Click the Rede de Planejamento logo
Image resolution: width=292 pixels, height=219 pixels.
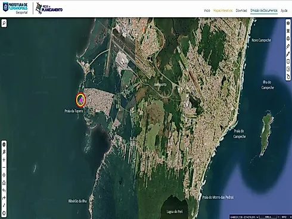(49, 8)
